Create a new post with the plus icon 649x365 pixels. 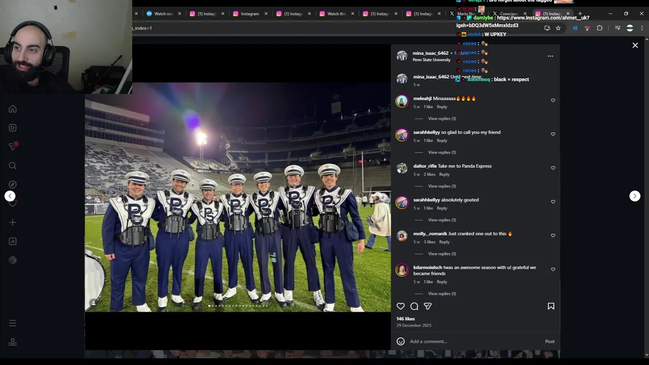(x=13, y=223)
